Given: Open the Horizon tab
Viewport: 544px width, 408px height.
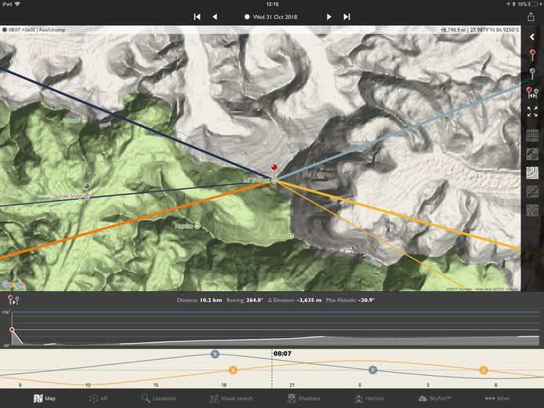Looking at the screenshot, I should (369, 399).
